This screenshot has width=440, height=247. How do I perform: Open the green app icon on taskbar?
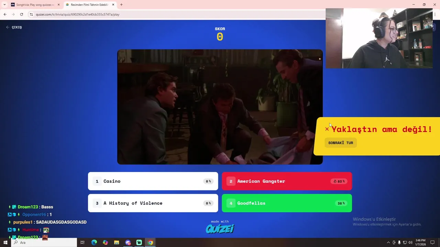tap(139, 243)
